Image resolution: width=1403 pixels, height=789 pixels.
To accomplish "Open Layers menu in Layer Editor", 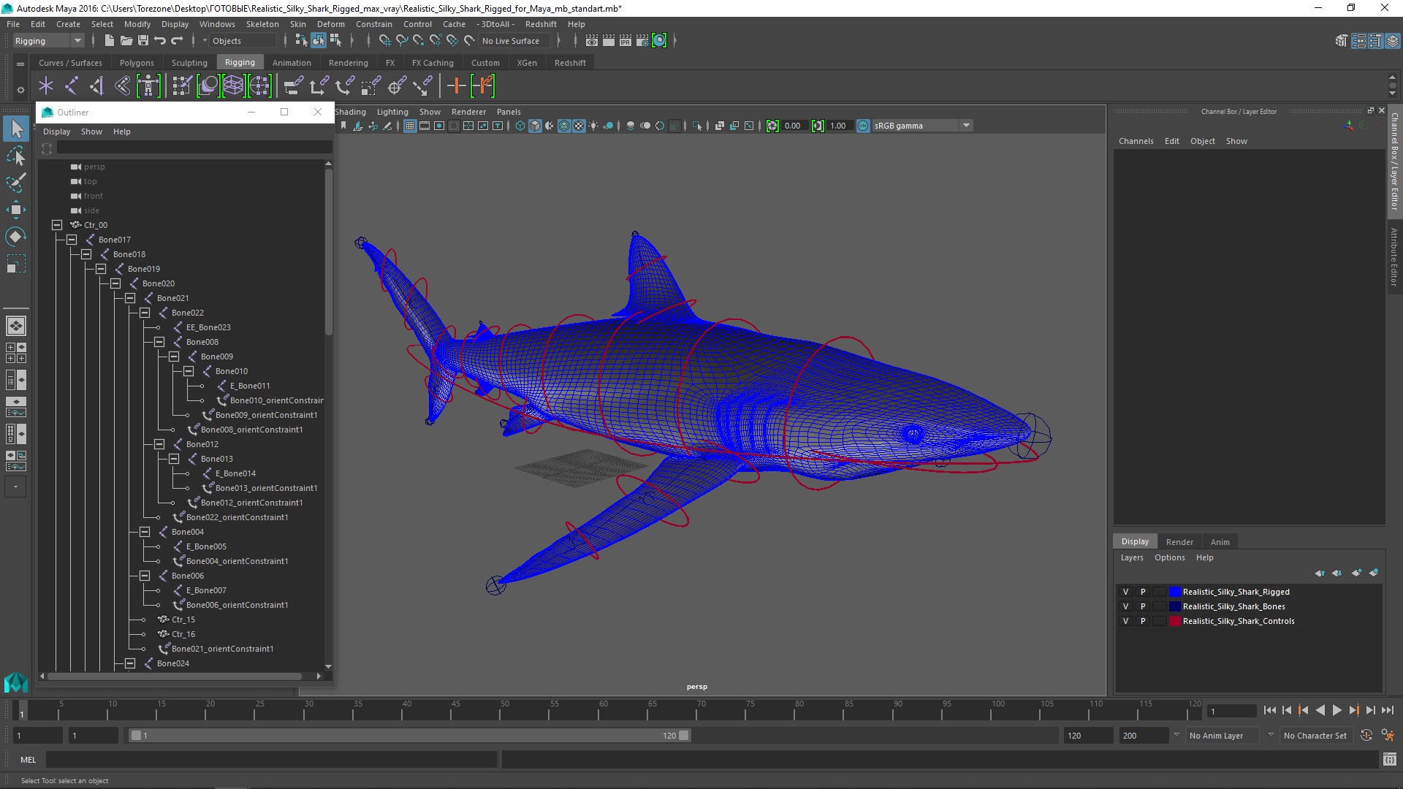I will click(1132, 557).
